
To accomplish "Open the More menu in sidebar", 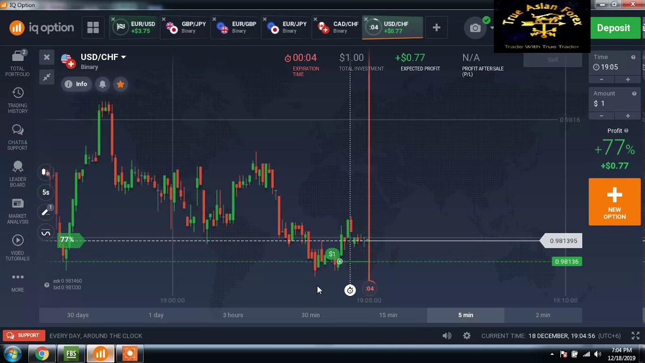I will tap(18, 282).
